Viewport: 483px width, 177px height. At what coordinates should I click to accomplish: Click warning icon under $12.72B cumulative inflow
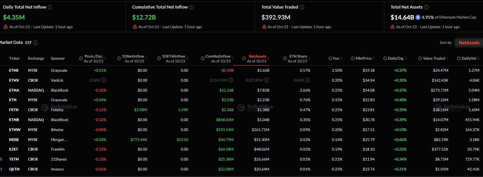coord(135,27)
